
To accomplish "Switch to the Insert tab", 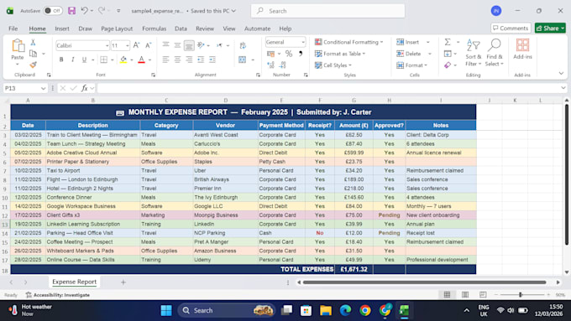I will tap(62, 28).
